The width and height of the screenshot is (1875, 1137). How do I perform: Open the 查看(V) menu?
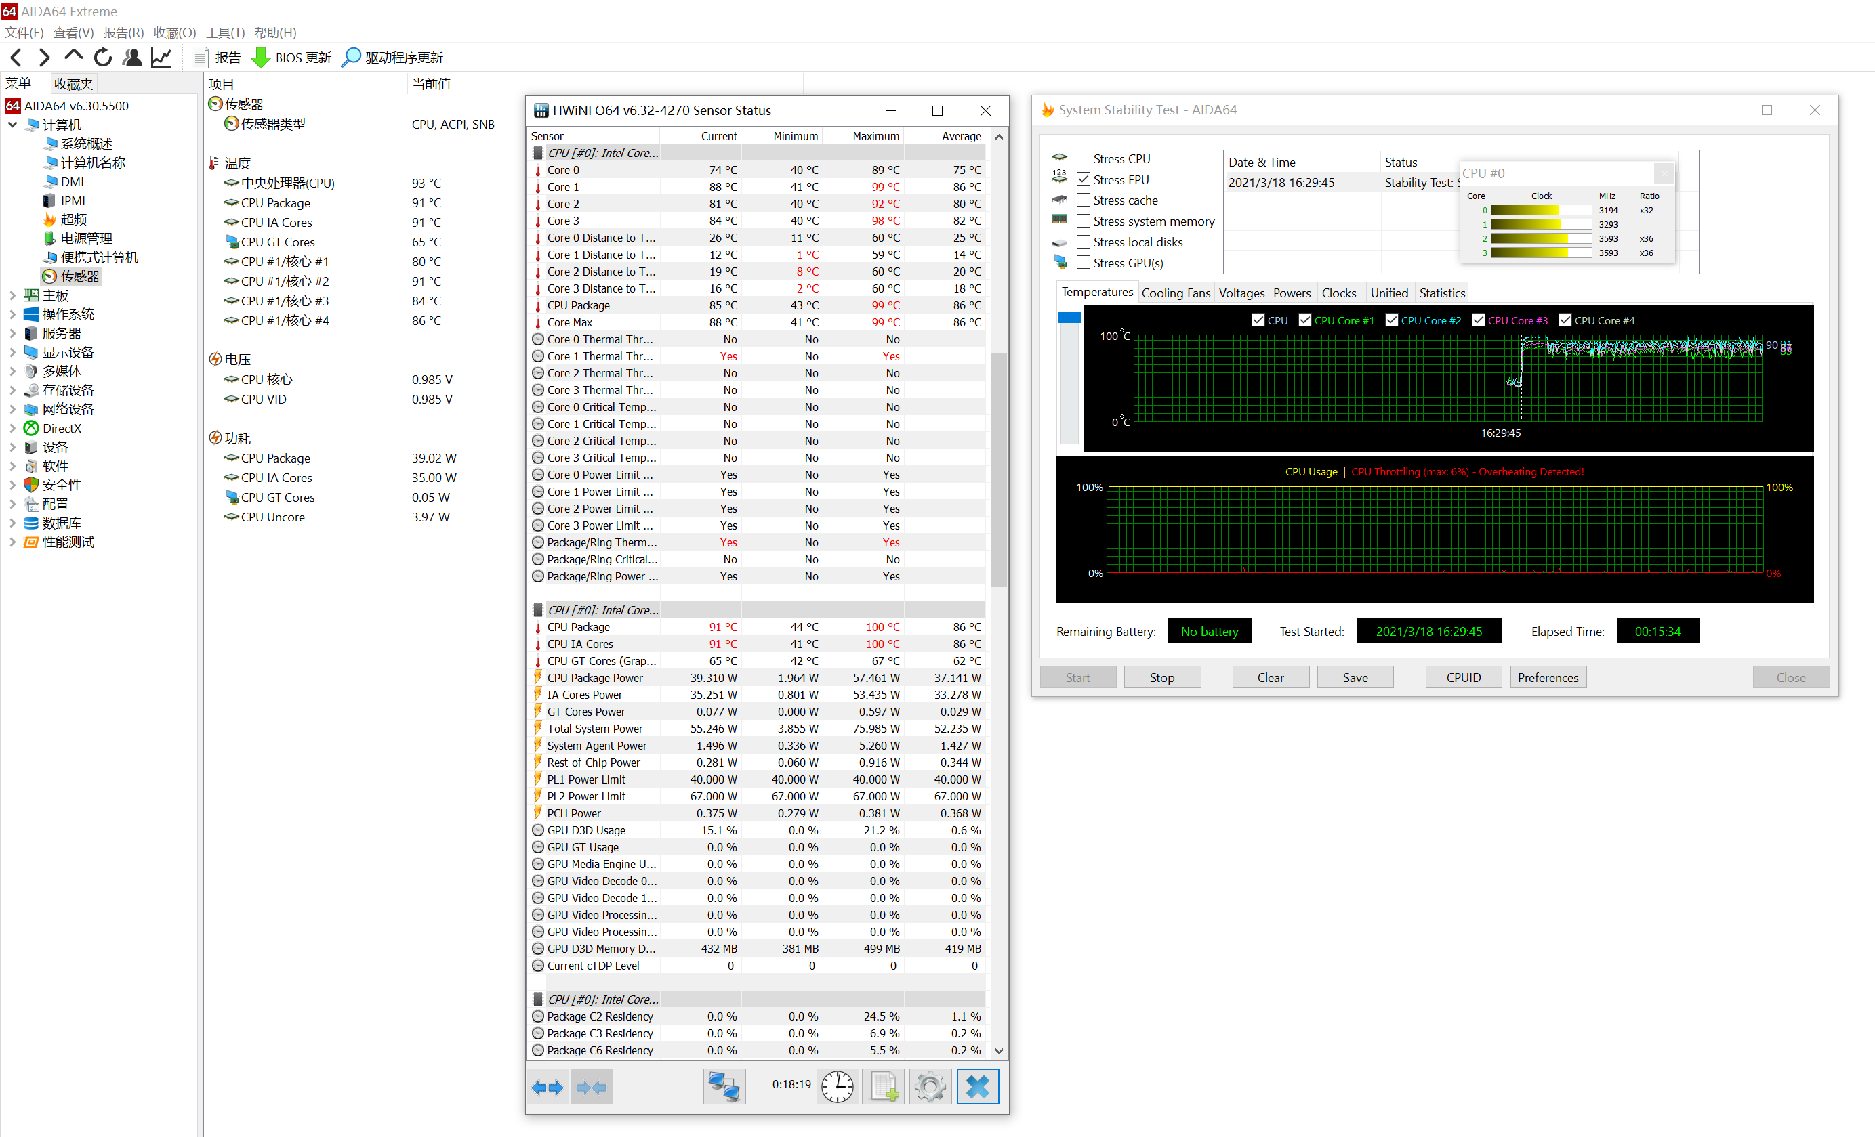pyautogui.click(x=73, y=33)
